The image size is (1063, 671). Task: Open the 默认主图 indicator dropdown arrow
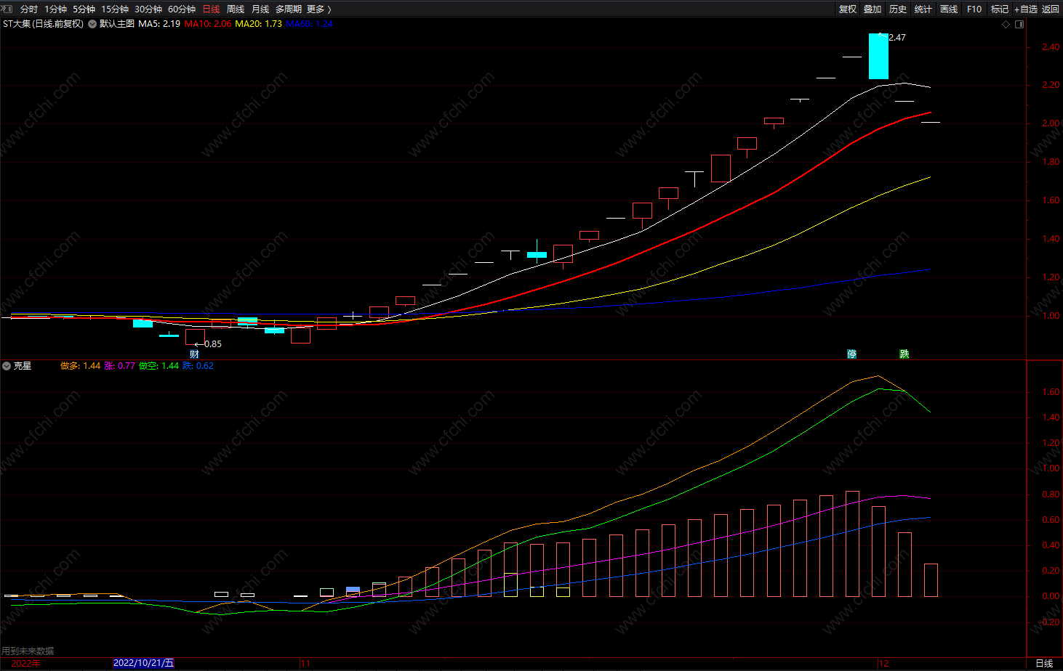point(92,24)
